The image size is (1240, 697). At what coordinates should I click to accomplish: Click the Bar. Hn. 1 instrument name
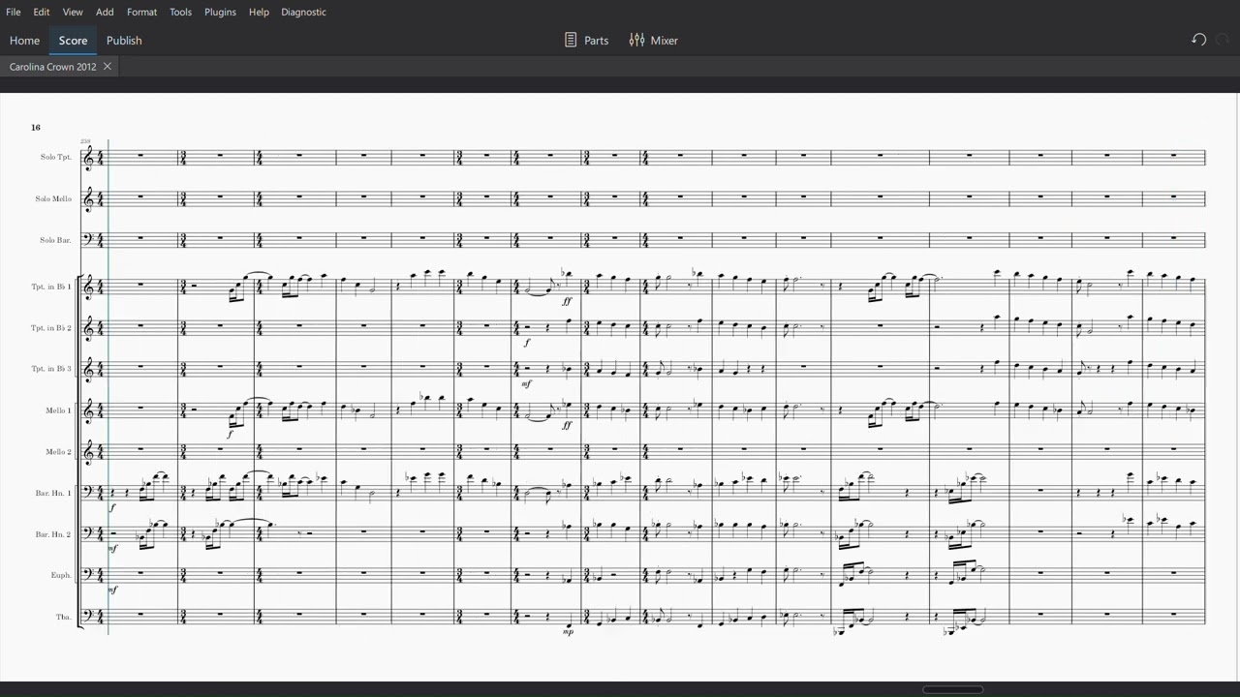[53, 494]
